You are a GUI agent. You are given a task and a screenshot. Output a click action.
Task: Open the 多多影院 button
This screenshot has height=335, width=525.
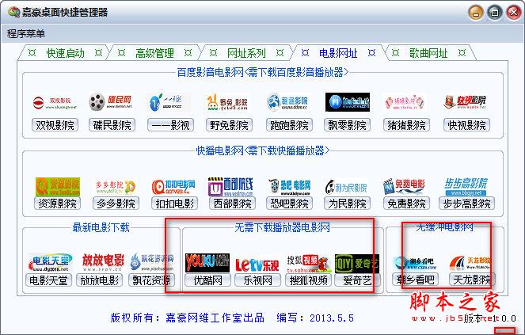click(116, 204)
